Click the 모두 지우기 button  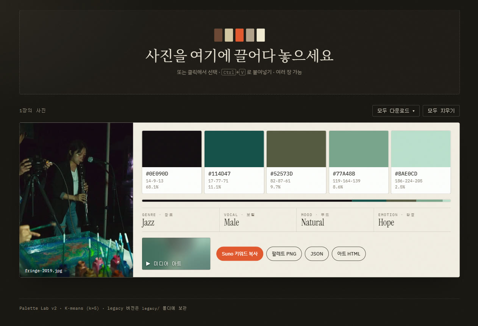441,111
